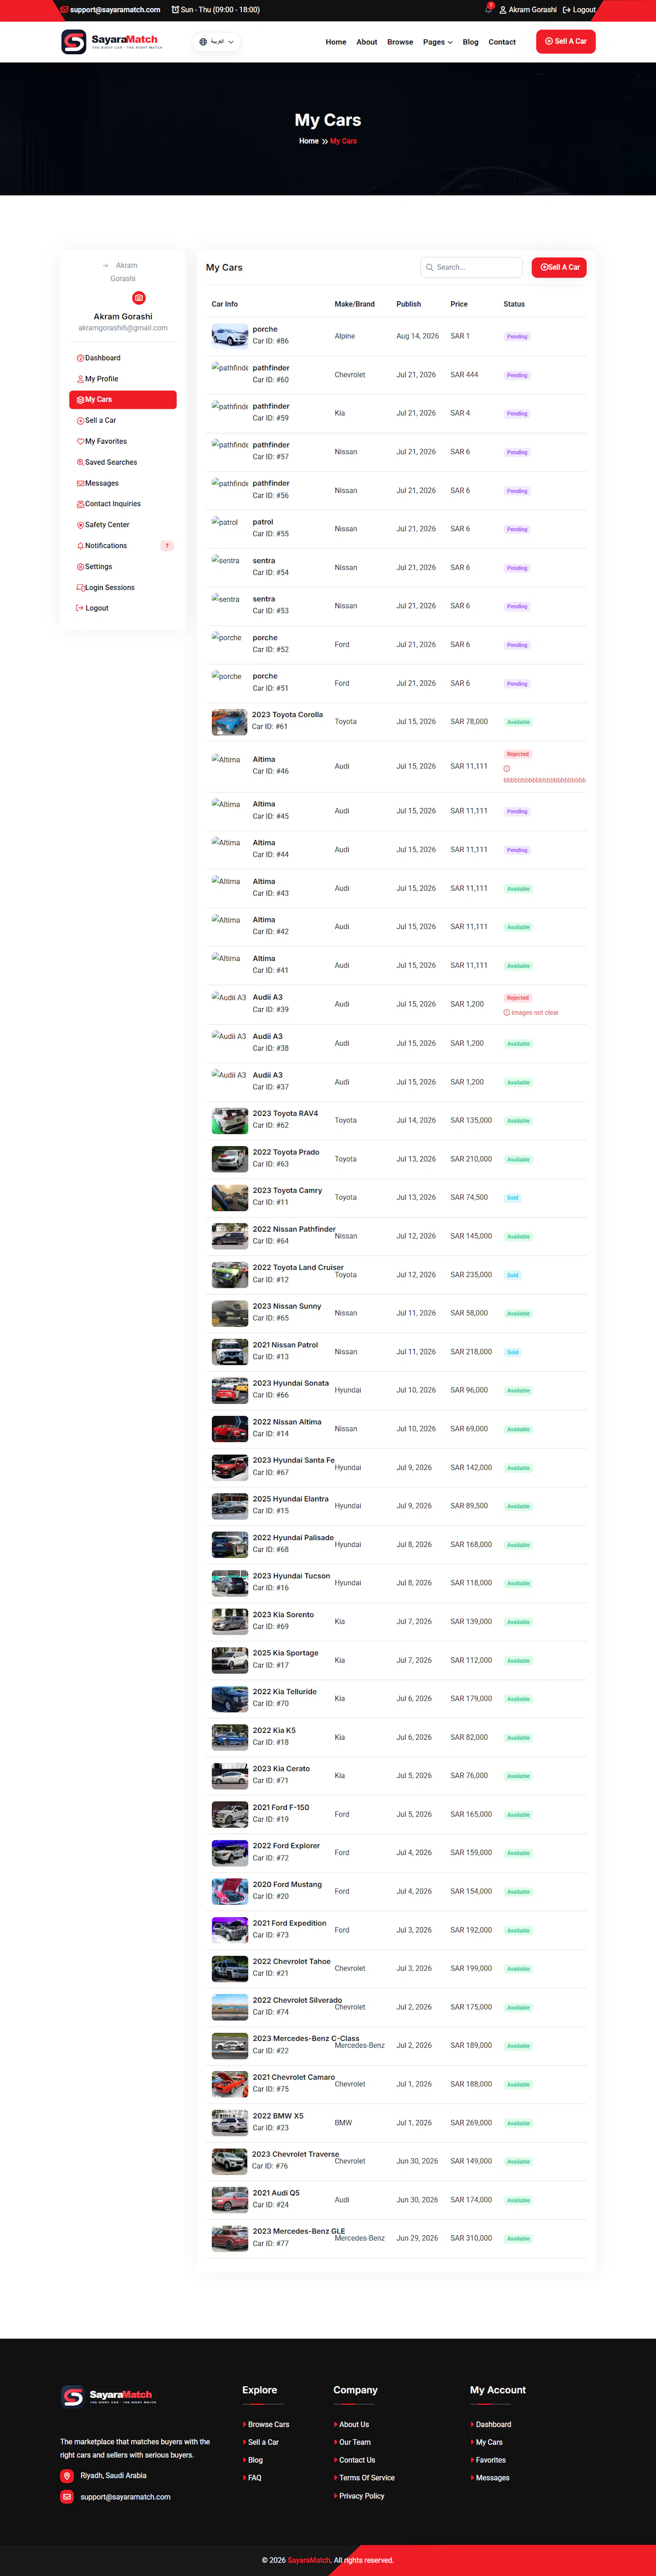Click the notifications count badge showing 7
This screenshot has height=2576, width=656.
coord(167,546)
